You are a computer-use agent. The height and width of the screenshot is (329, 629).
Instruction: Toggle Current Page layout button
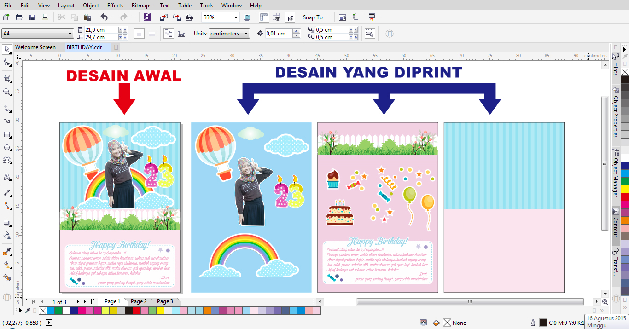point(181,33)
